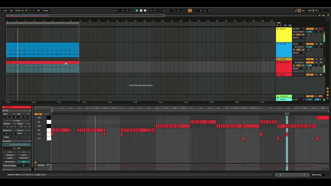Click the piano roll Scale button
The image size is (331, 186).
click(47, 114)
